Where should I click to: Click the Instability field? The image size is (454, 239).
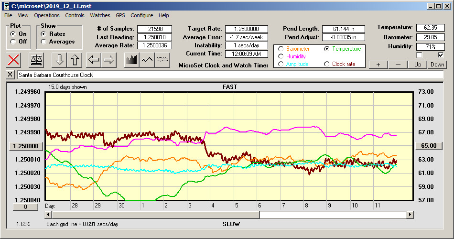point(247,45)
